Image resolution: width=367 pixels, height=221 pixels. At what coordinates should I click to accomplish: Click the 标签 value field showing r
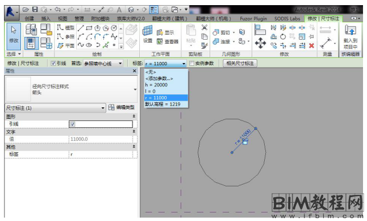pos(101,155)
